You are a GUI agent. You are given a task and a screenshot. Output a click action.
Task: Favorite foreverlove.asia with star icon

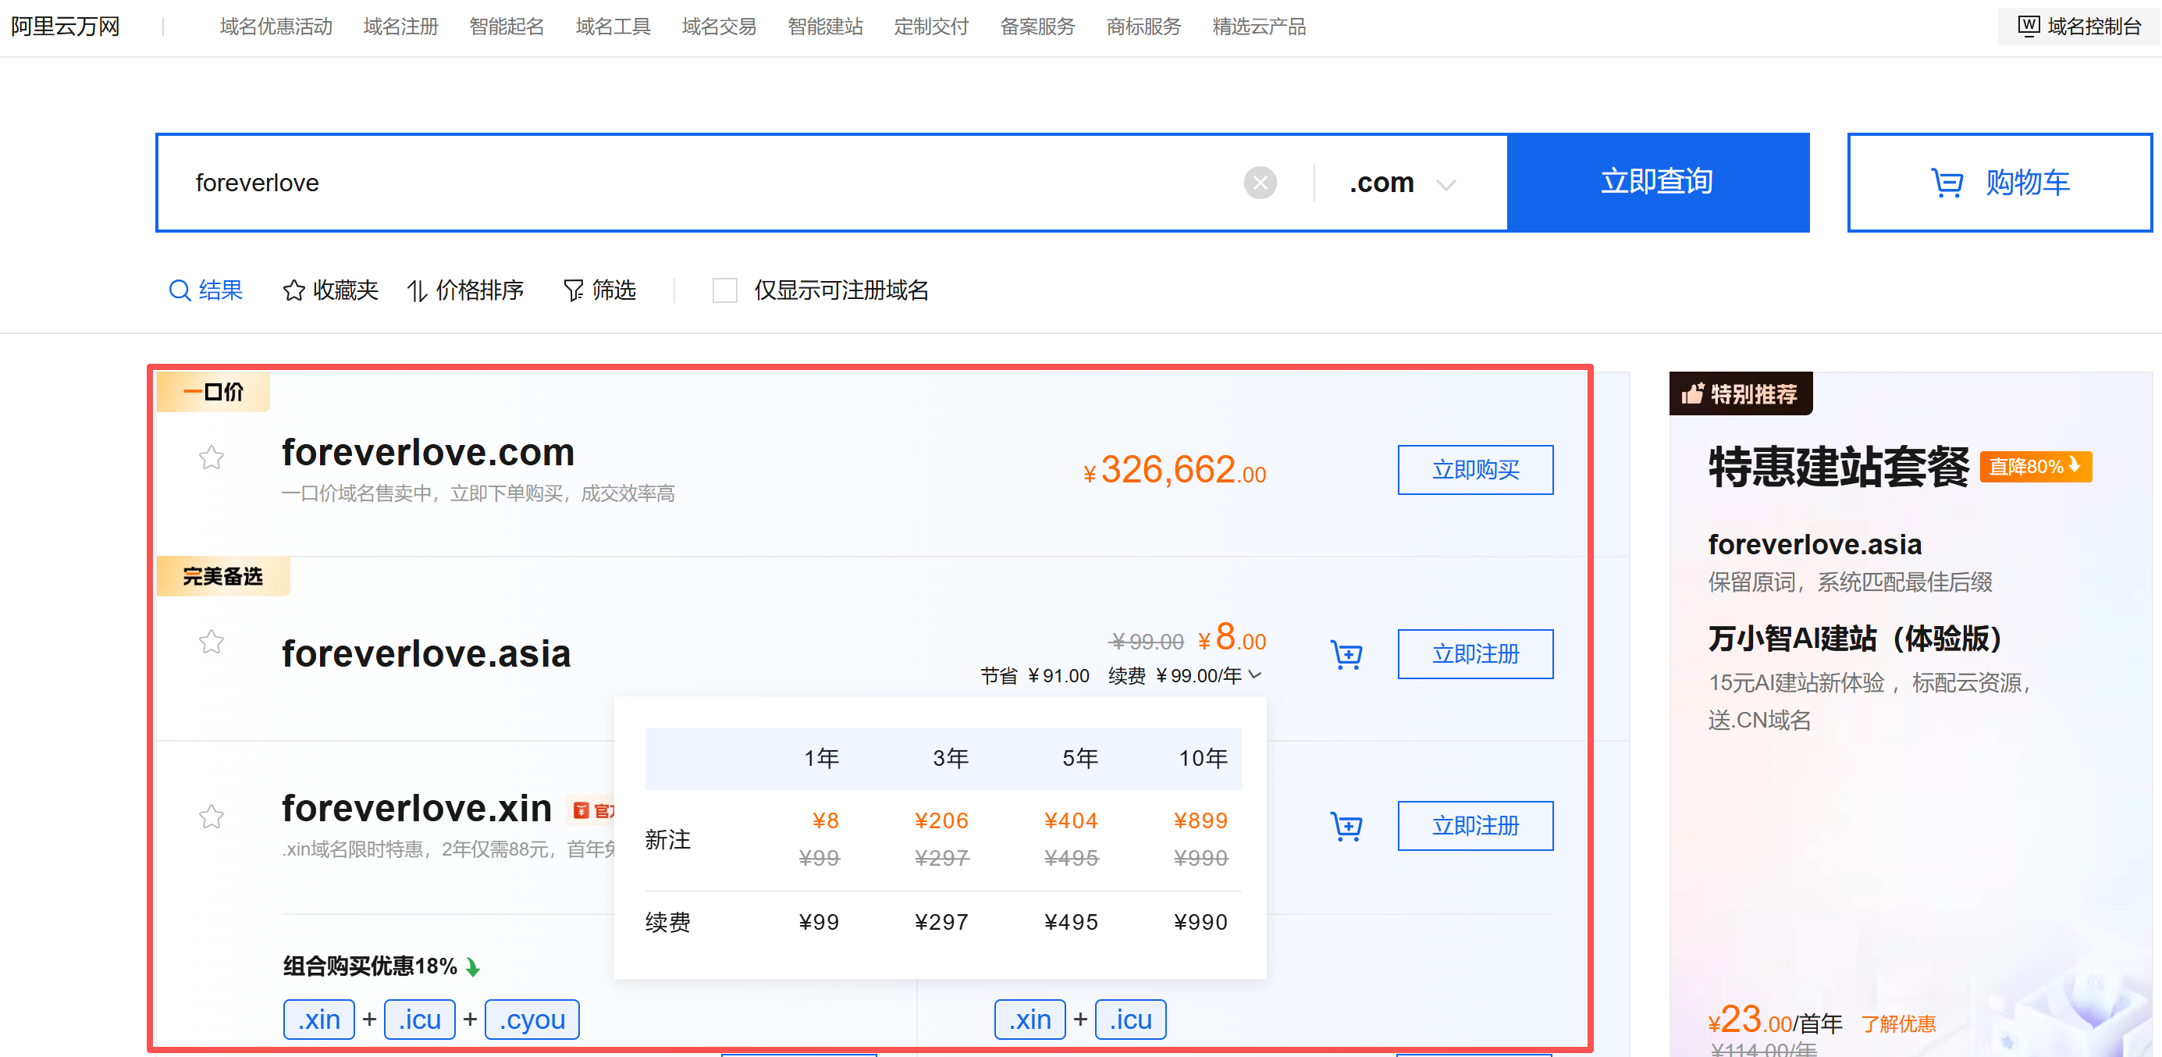point(212,642)
